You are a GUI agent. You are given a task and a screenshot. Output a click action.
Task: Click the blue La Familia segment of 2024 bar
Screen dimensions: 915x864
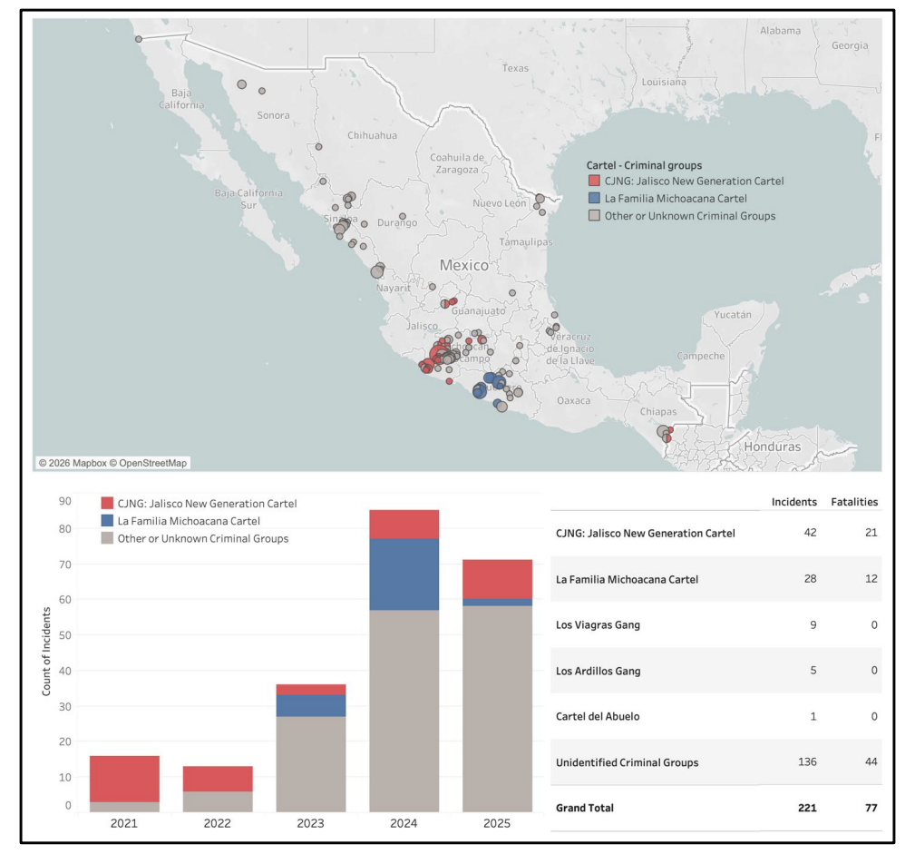pyautogui.click(x=404, y=574)
